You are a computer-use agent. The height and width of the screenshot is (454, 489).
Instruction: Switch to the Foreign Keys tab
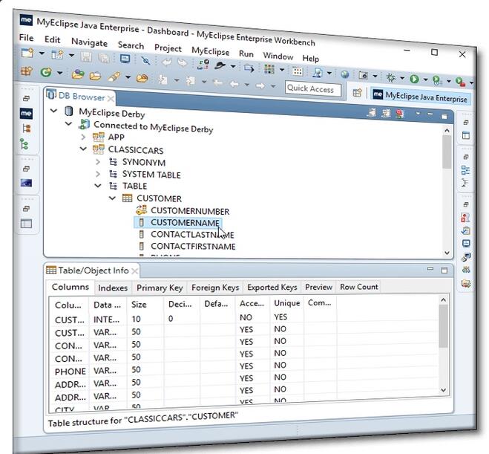pos(215,288)
